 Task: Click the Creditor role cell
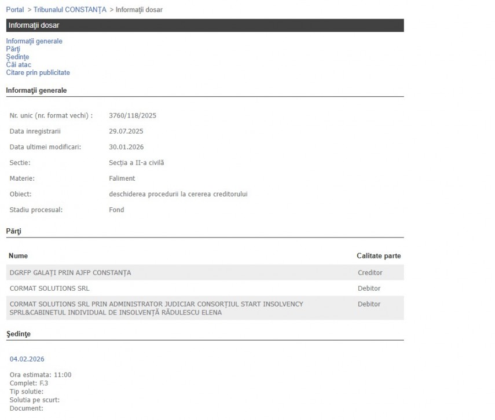coord(370,273)
